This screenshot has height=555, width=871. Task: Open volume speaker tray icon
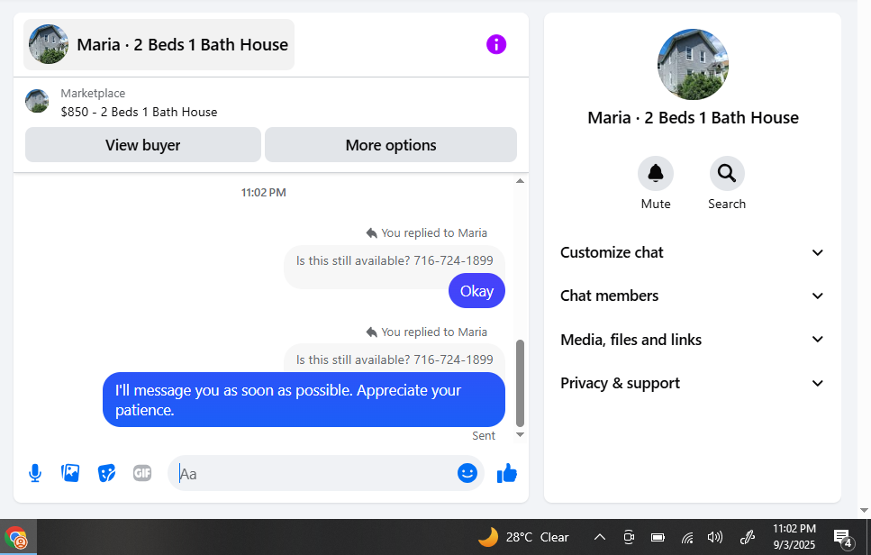pos(715,537)
